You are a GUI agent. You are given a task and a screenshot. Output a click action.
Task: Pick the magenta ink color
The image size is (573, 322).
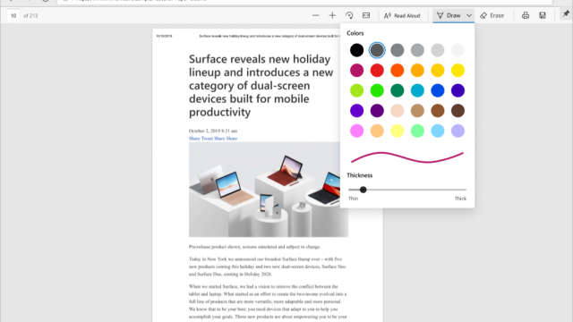tap(356, 71)
